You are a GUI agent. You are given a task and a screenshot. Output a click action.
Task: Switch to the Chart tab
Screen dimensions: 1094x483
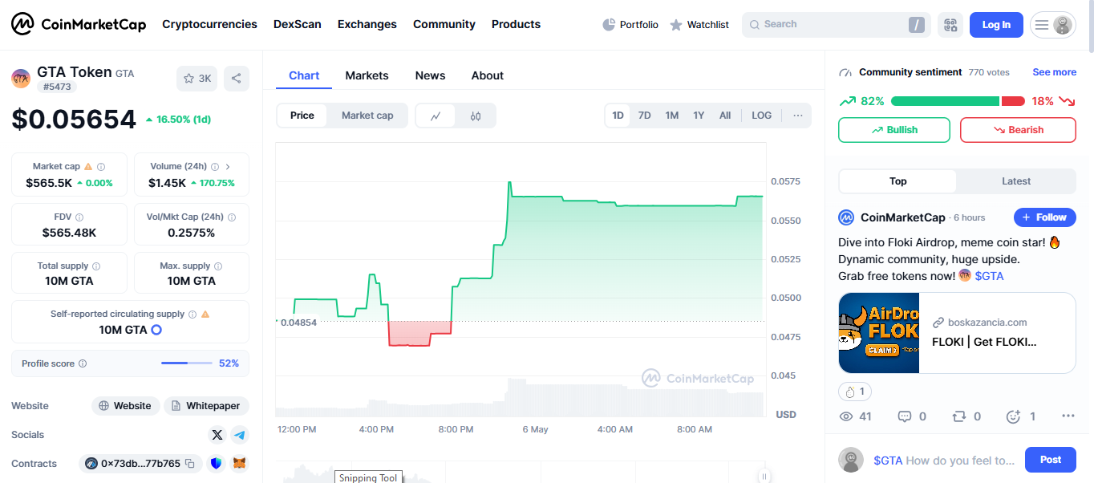click(304, 75)
